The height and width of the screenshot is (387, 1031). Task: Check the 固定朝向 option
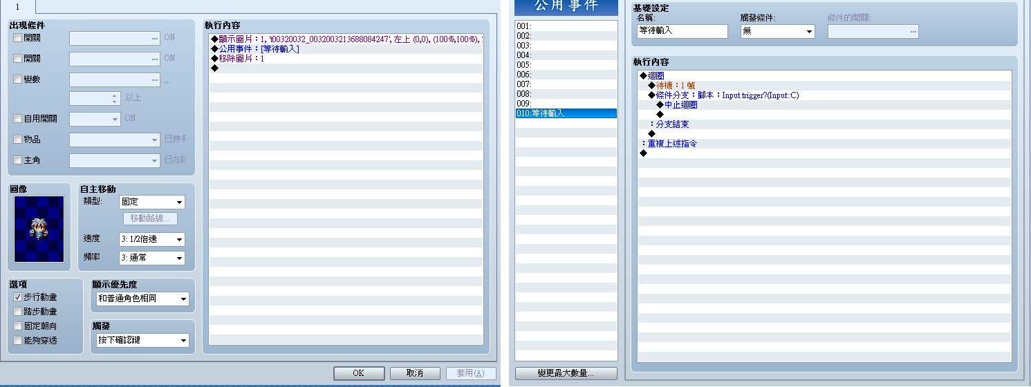(18, 326)
